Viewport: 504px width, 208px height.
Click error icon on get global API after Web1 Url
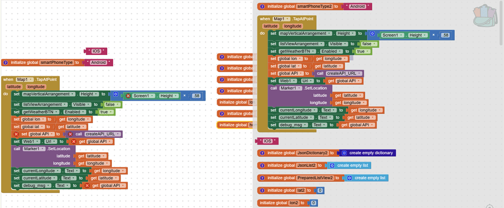[x=74, y=141]
